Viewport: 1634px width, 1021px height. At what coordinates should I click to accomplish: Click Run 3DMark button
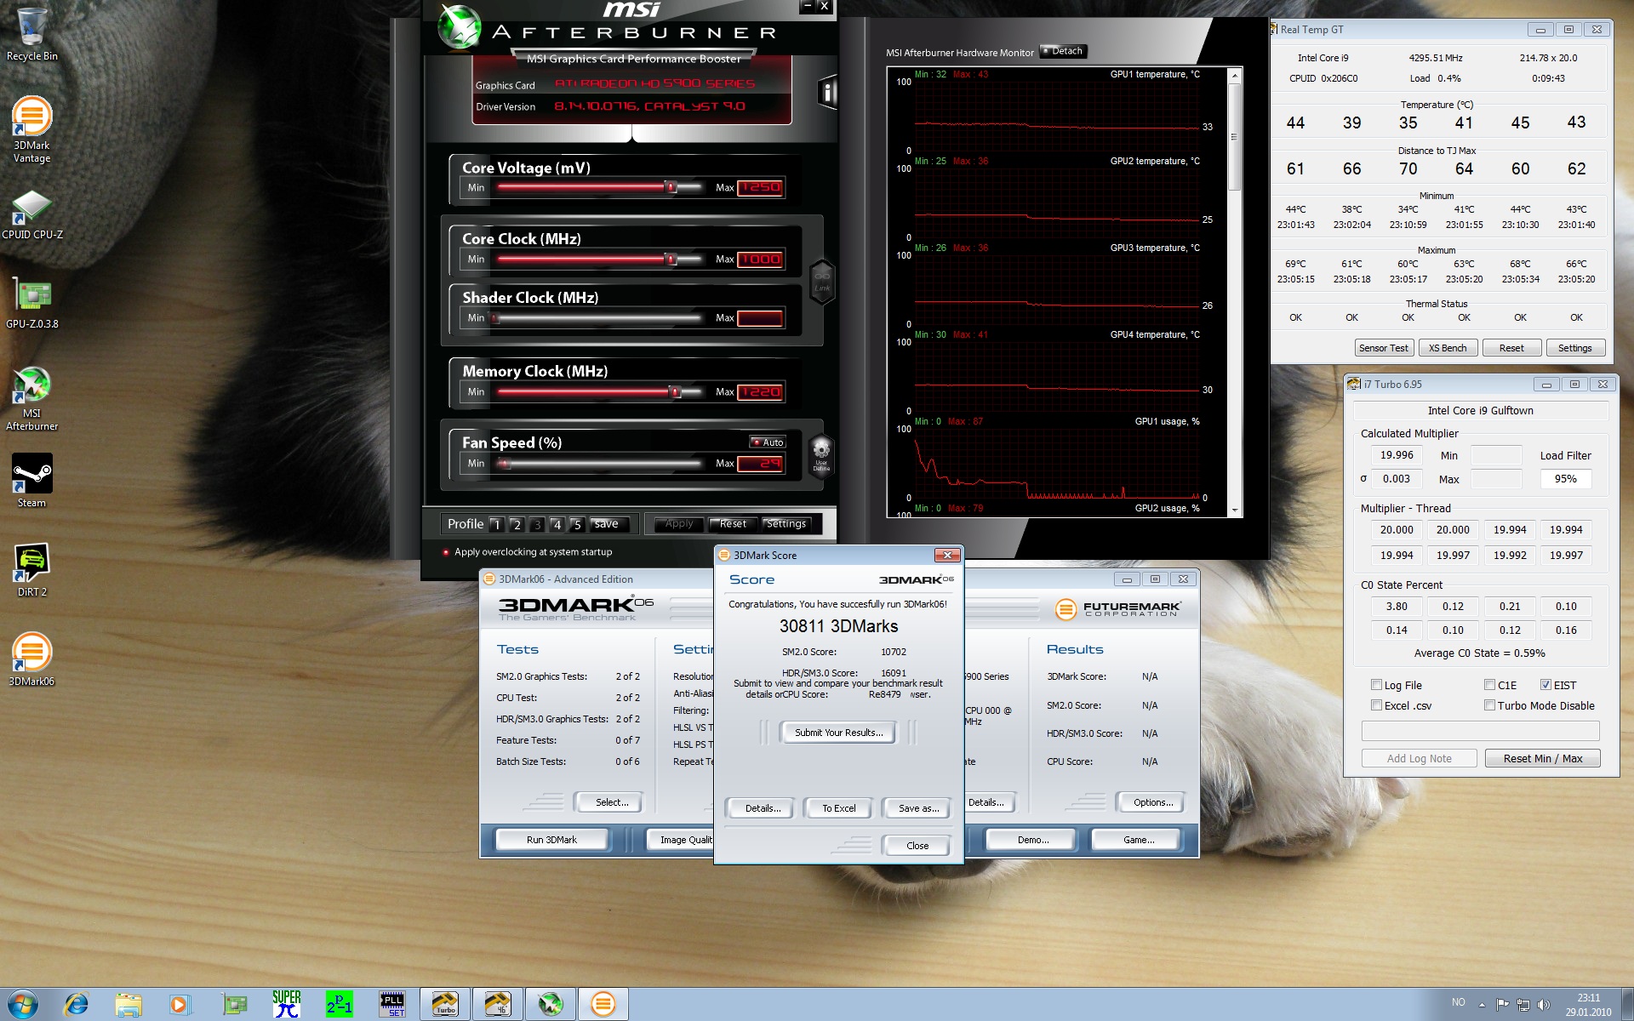(x=551, y=840)
